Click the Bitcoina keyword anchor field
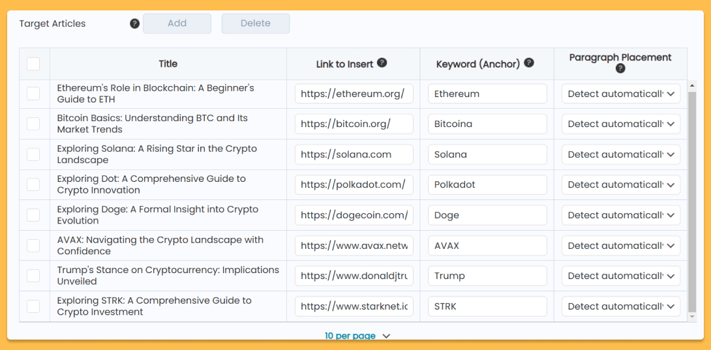This screenshot has width=711, height=350. pyautogui.click(x=487, y=124)
